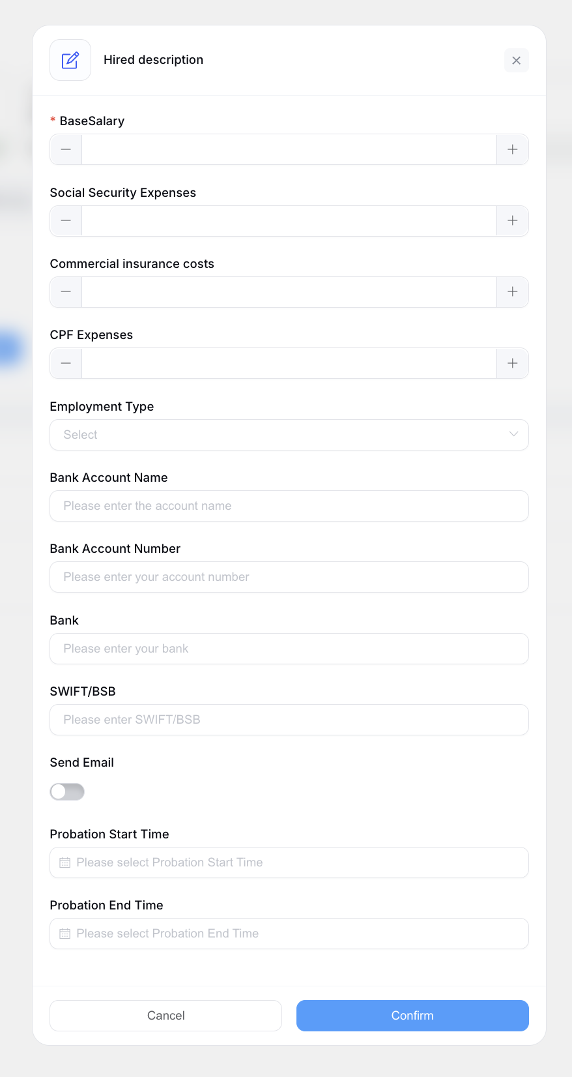Click the BaseSalary plus increment icon
Viewport: 572px width, 1077px height.
(x=513, y=149)
